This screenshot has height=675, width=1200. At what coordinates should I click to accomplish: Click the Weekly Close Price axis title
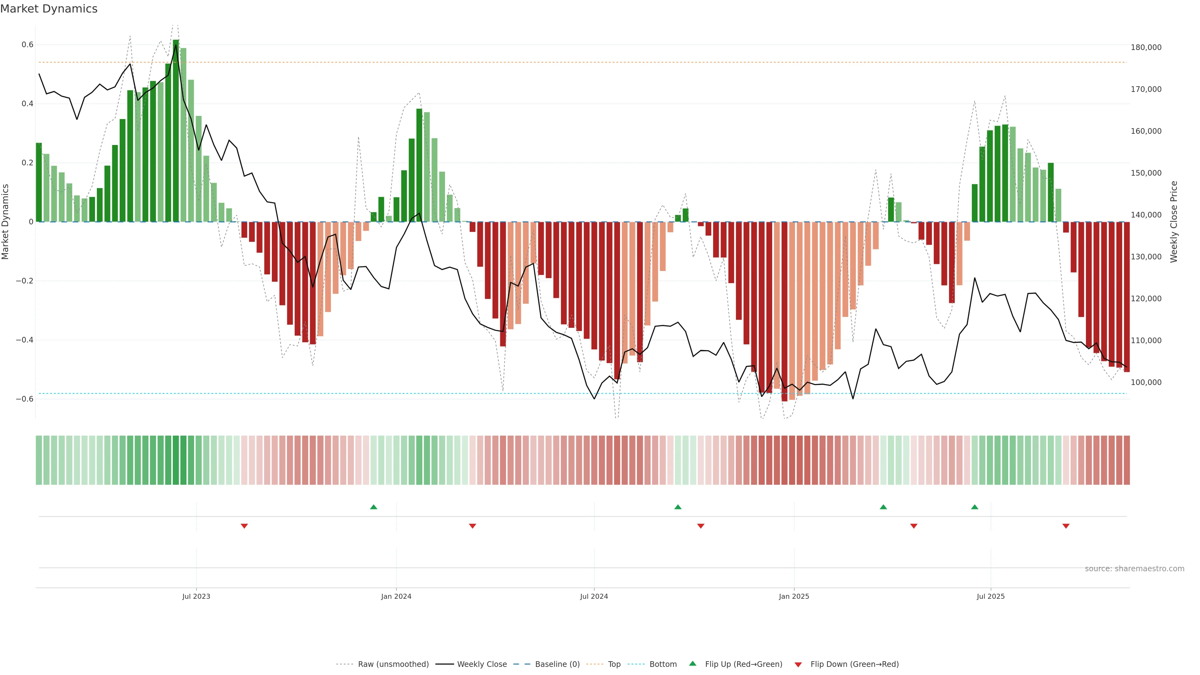pos(1173,222)
